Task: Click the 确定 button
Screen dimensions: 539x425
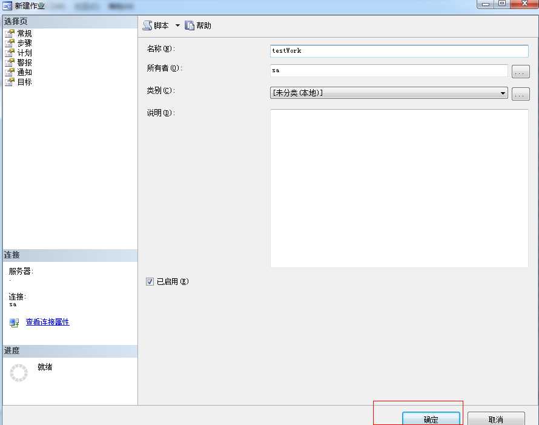Action: point(431,419)
